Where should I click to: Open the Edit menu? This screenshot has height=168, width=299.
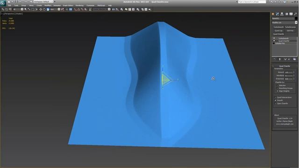[x=9, y=6]
